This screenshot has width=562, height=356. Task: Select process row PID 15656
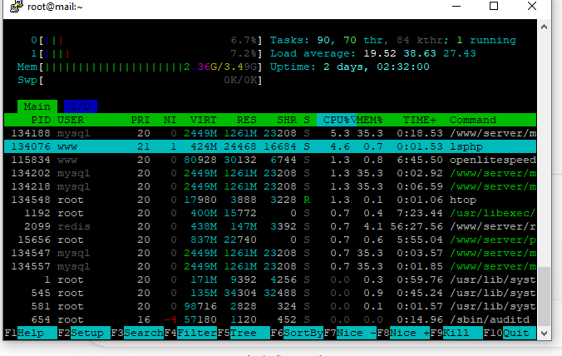coord(270,240)
